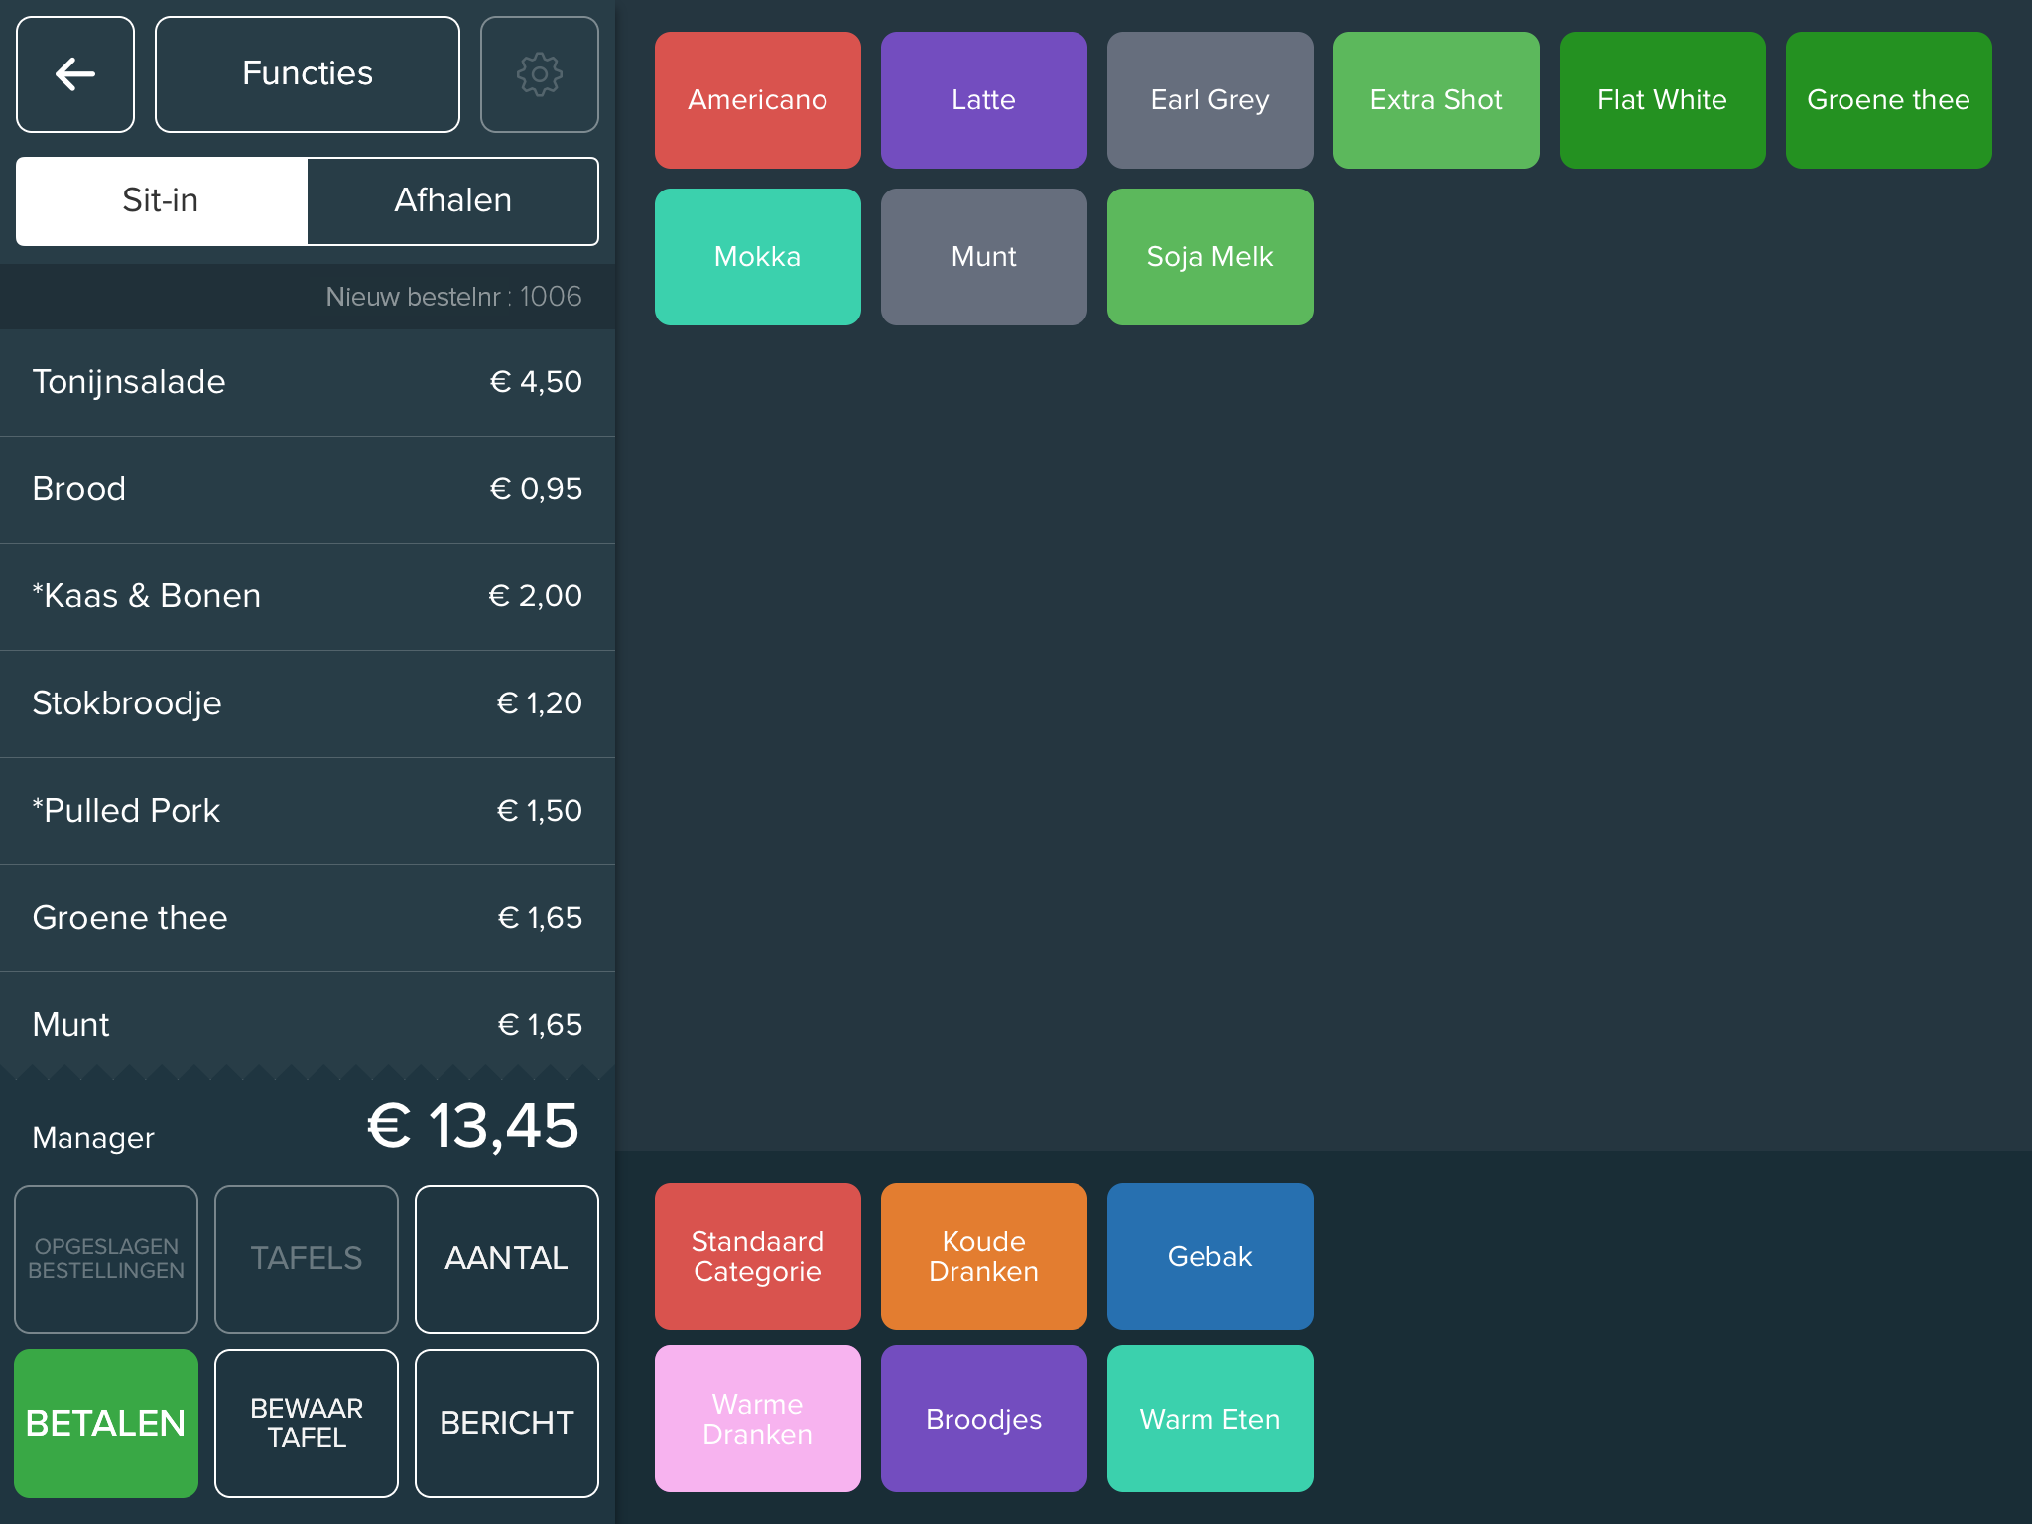Save order with BEWAAR TAFEL
Screen dimensions: 2032x1524
point(307,1423)
